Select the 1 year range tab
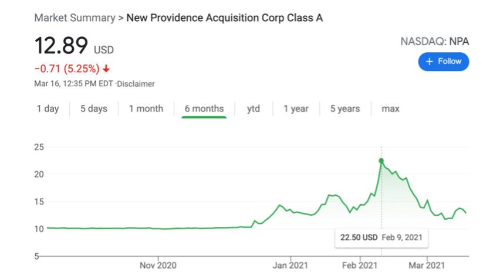Viewport: 500px width, 279px height. [296, 108]
